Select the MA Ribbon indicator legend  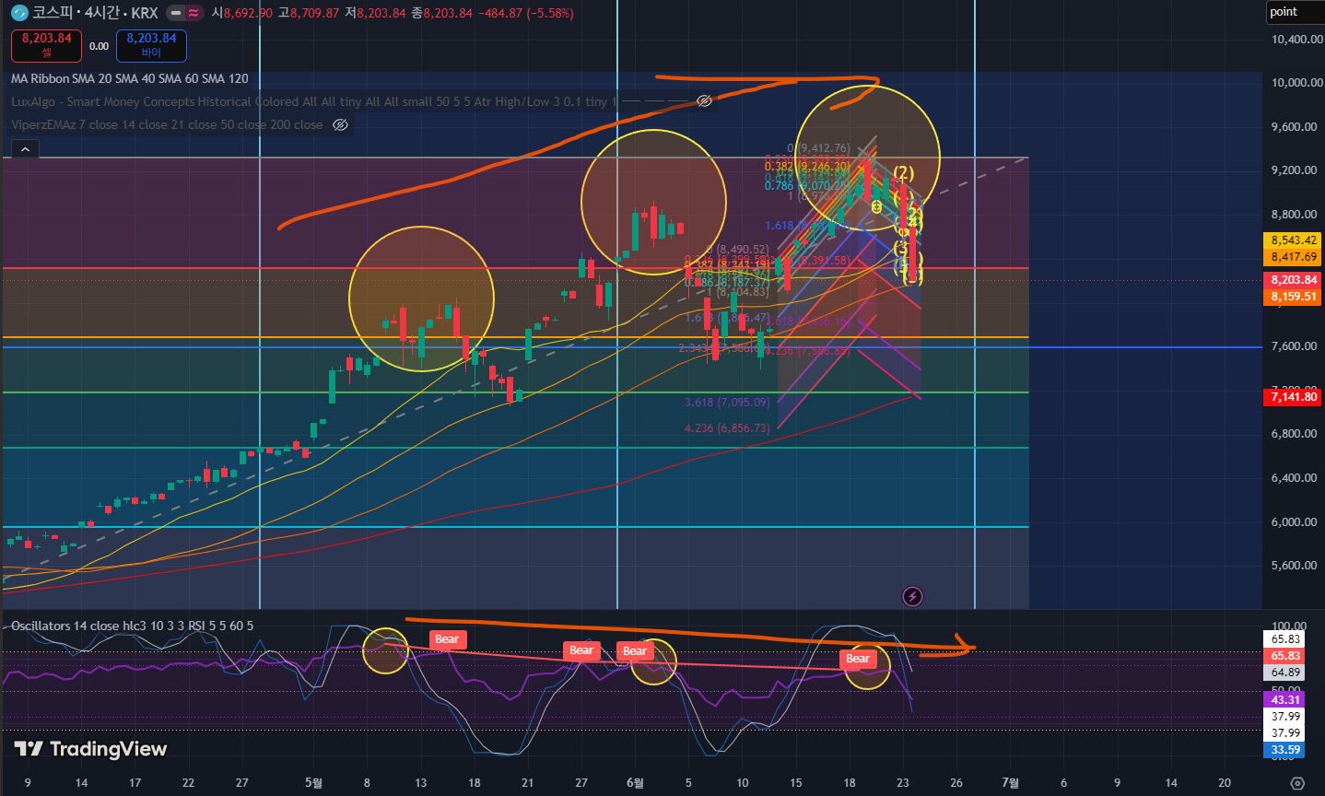pos(130,78)
